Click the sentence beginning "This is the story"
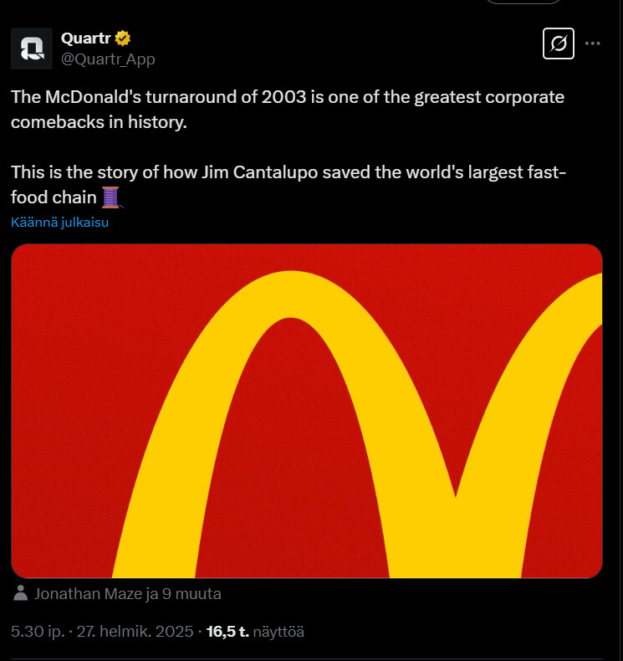 276,173
